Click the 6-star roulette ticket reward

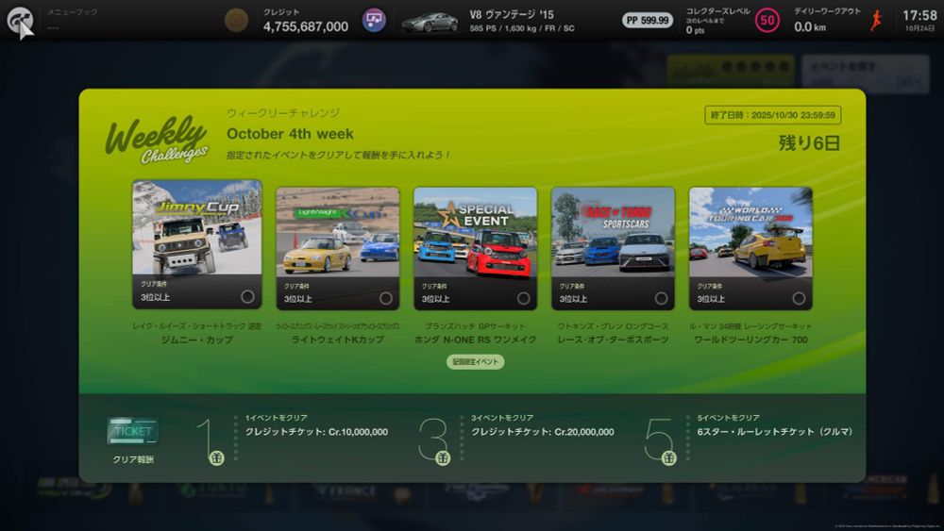pyautogui.click(x=774, y=432)
